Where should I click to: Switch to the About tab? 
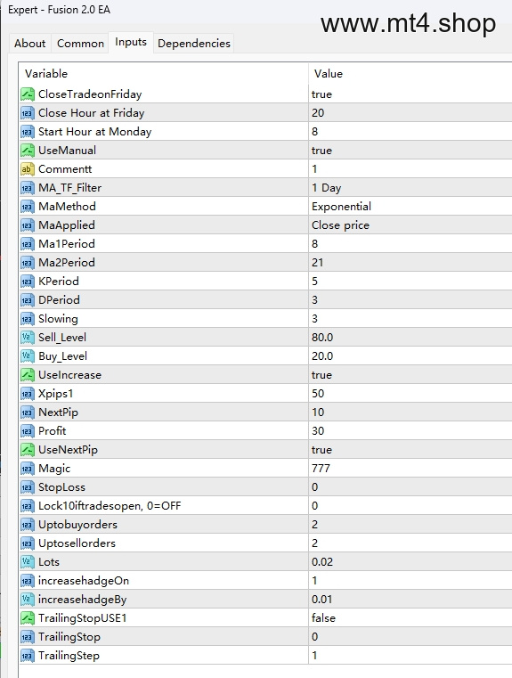29,44
